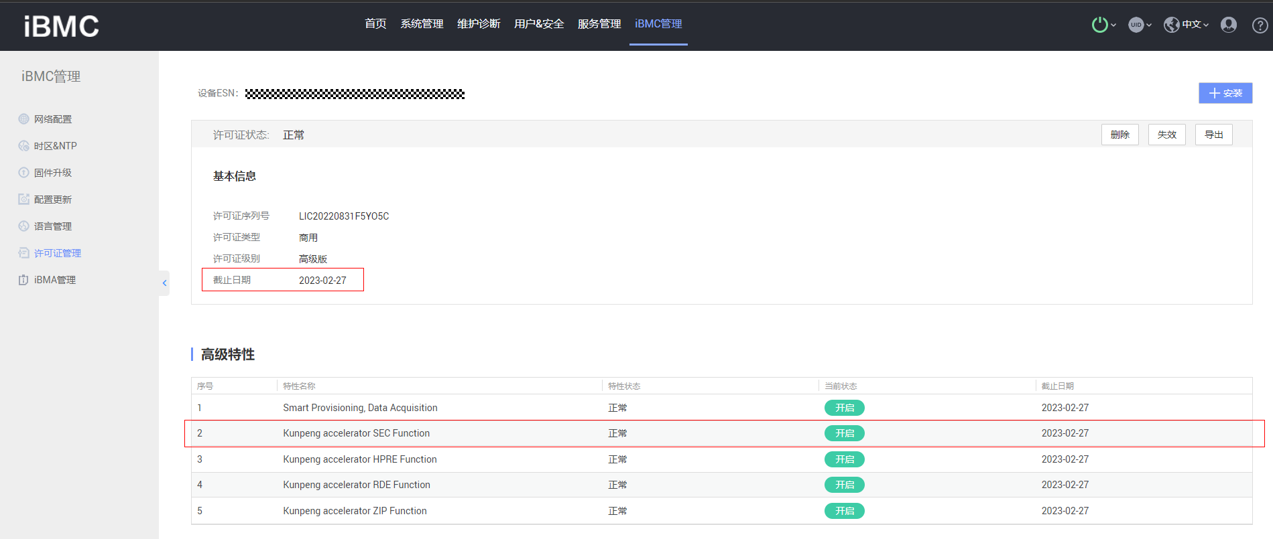Open 时区&NTP in sidebar
This screenshot has width=1273, height=539.
[x=56, y=146]
